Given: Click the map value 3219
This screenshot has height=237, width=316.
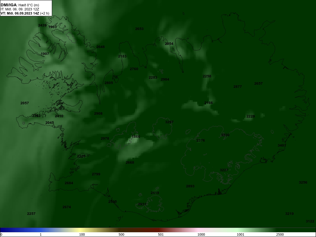Looking at the screenshot, I should point(289,214).
